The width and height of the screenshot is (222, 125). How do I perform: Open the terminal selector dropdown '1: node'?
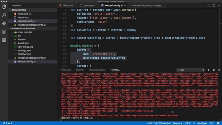coord(190,70)
